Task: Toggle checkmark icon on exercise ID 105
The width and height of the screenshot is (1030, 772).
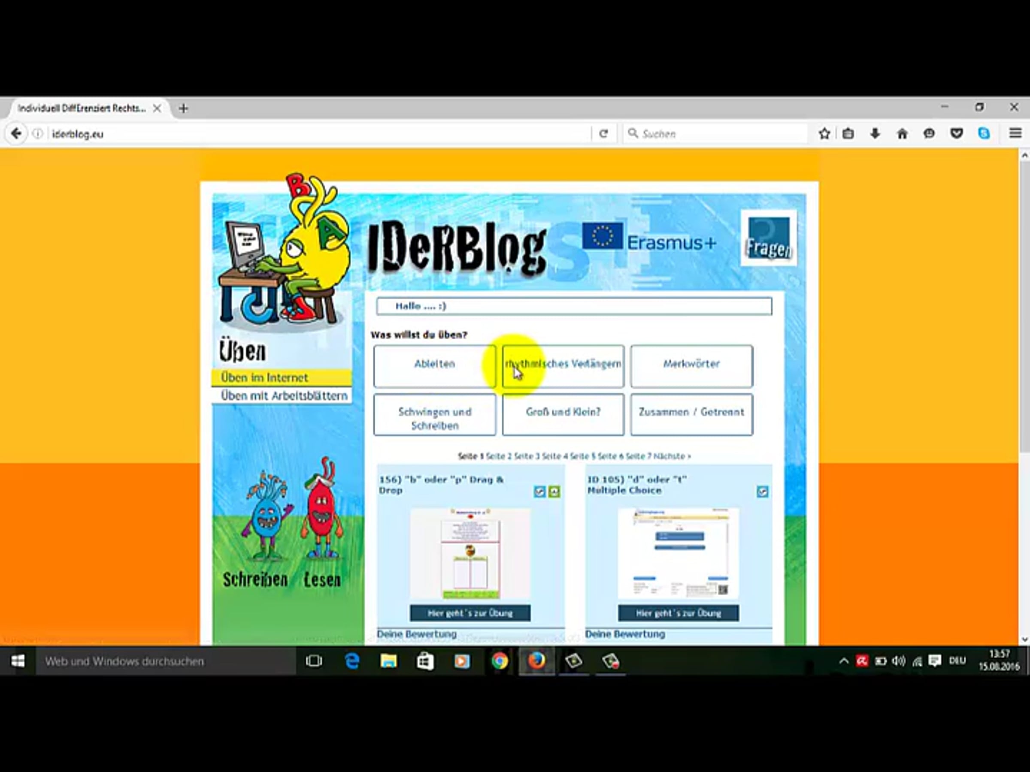Action: tap(762, 492)
